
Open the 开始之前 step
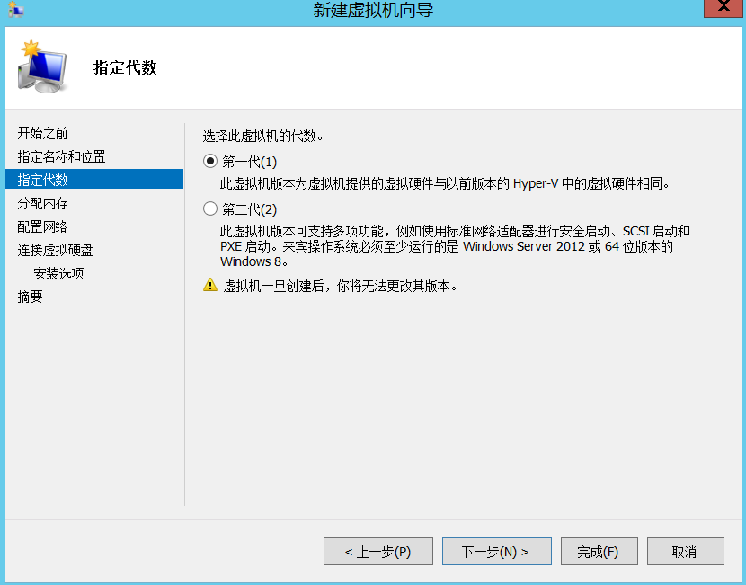pos(42,133)
